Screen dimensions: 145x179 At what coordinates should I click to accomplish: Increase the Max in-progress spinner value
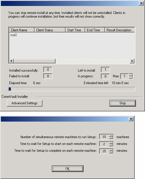coord(130,75)
